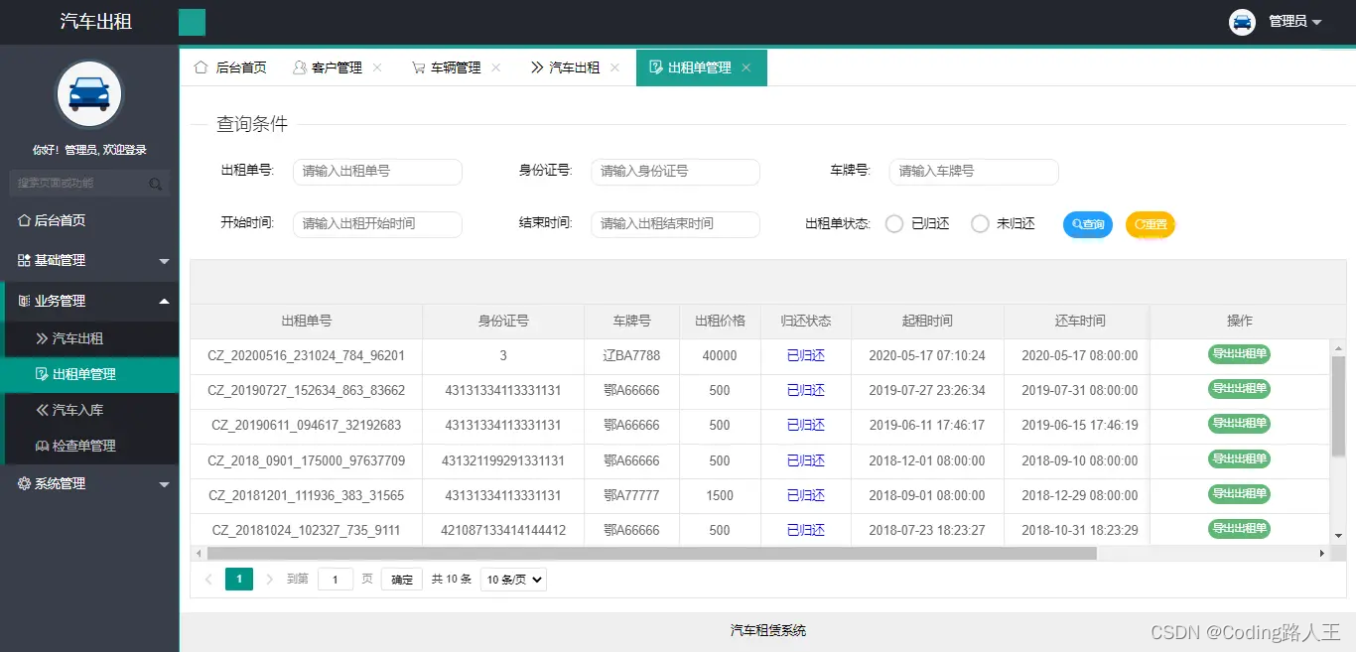Click the plate cell 辽BA7788
1356x652 pixels.
631,355
